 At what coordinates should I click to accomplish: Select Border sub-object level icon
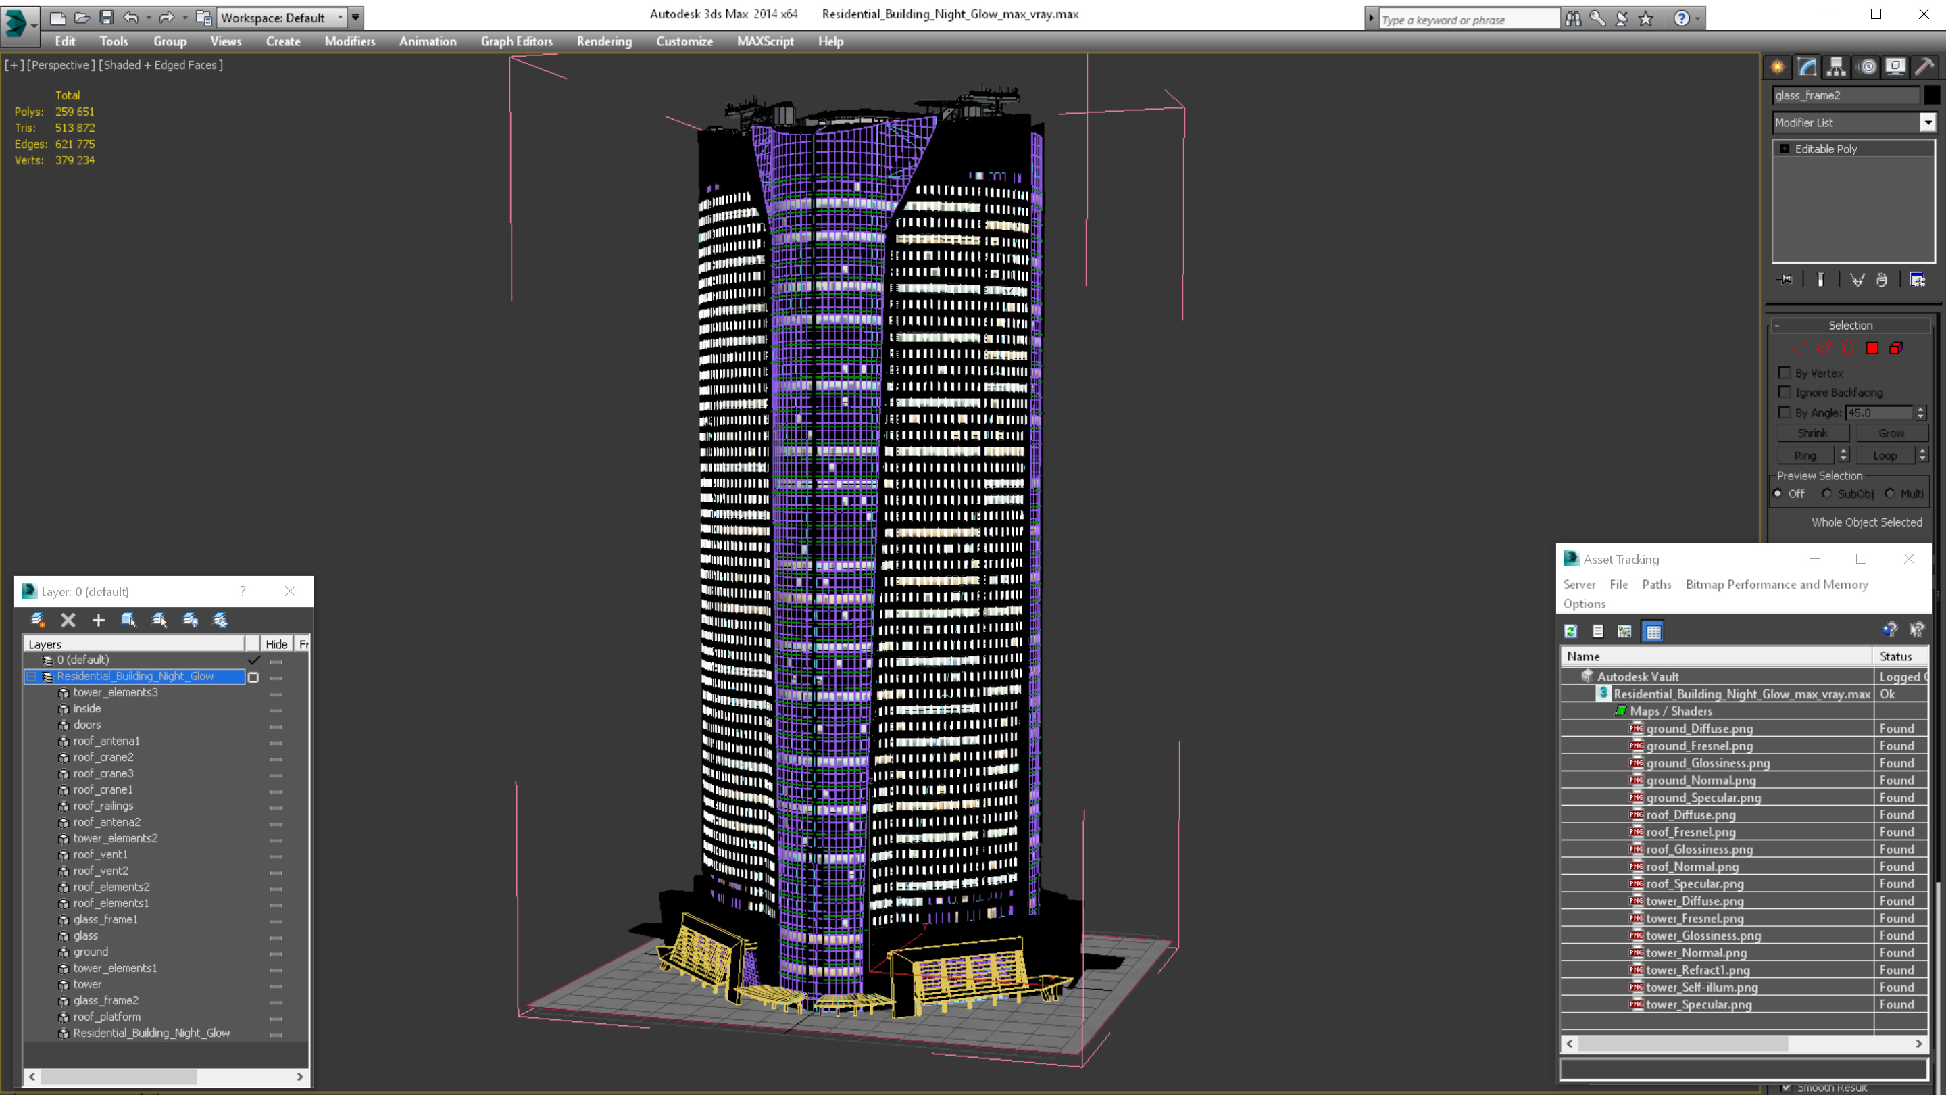tap(1848, 348)
